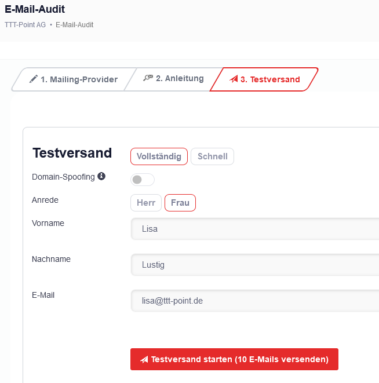Click the Domain-Spoofing text label
Screen dimensions: 379x383
63,177
